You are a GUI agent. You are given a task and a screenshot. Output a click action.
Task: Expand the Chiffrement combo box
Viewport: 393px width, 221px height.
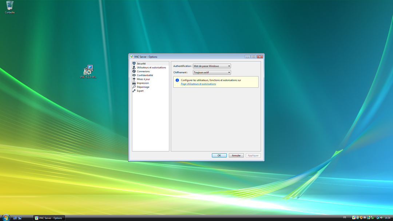pyautogui.click(x=212, y=72)
